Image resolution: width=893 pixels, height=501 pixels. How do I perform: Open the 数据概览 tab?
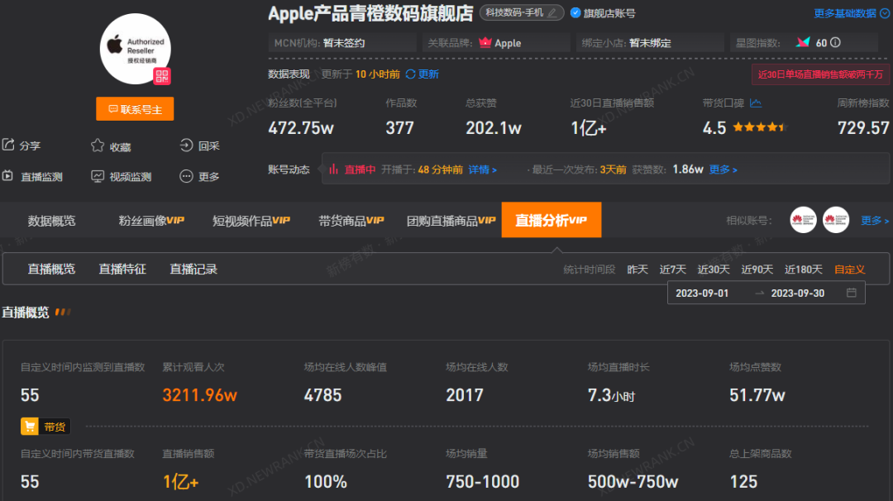(x=51, y=221)
